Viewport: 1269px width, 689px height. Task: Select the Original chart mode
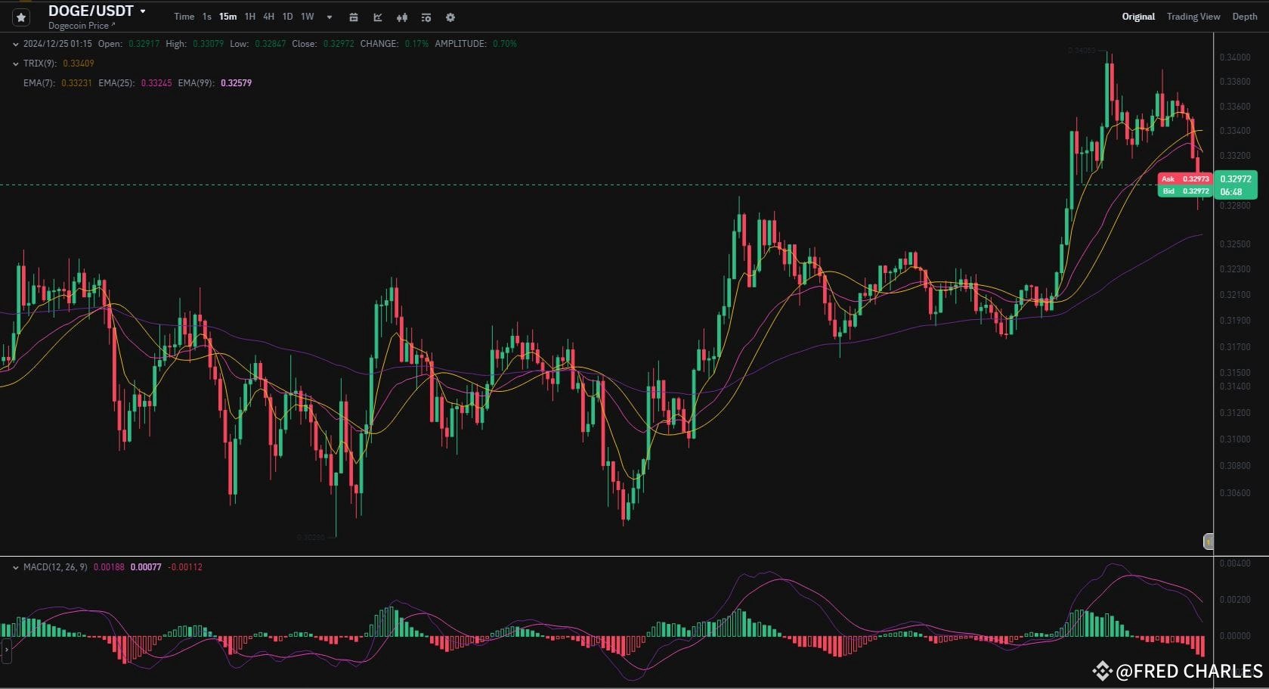pyautogui.click(x=1137, y=16)
